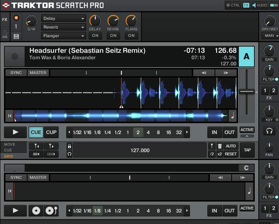Toggle the orange FX unit 1 power button
This screenshot has height=224, width=279.
click(16, 18)
